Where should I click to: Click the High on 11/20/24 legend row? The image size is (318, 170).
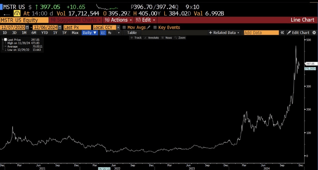click(23, 43)
